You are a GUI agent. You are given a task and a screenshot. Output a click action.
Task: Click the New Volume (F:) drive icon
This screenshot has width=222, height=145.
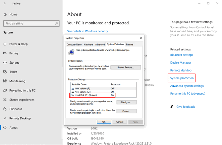(x=73, y=89)
